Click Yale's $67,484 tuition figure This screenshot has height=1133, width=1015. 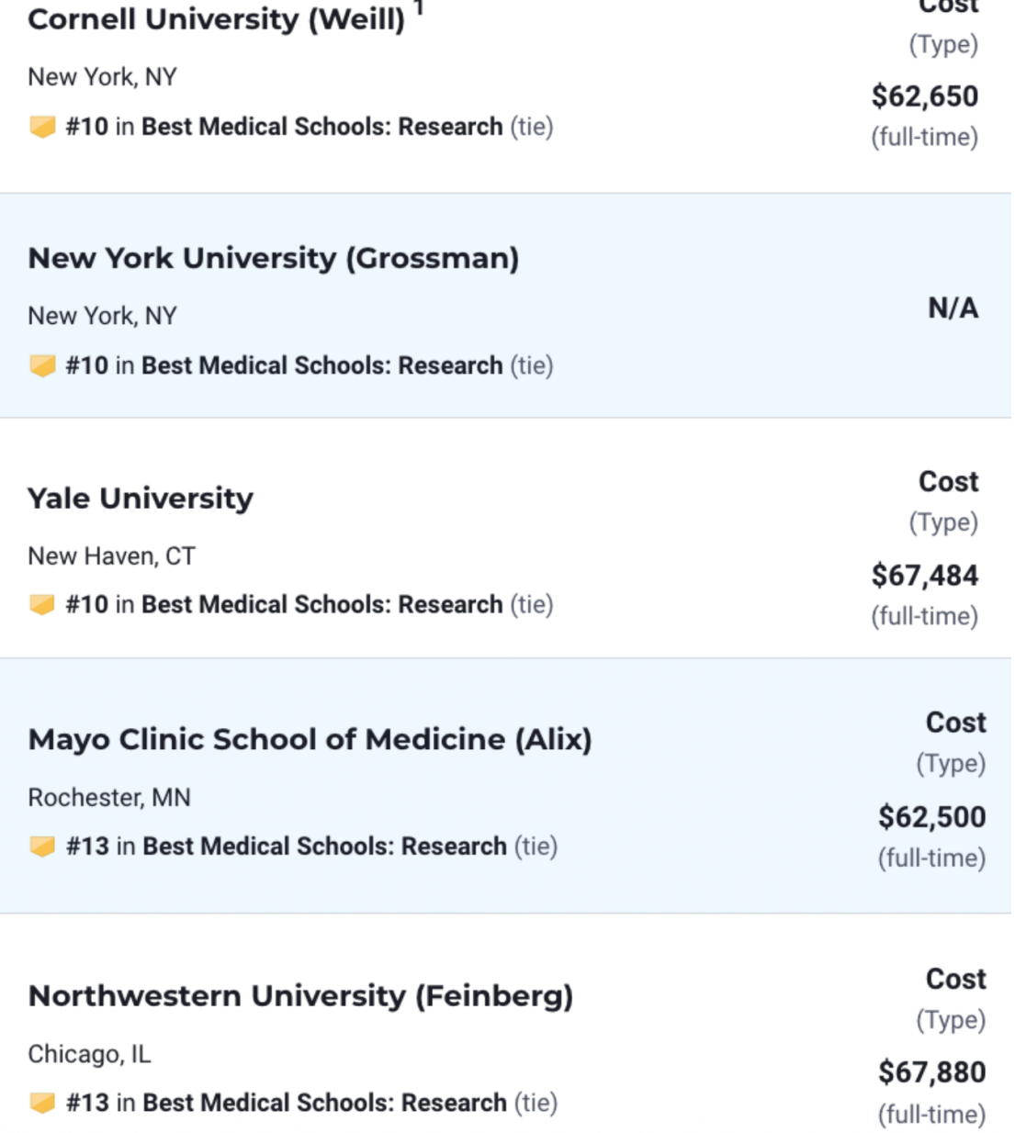[924, 576]
